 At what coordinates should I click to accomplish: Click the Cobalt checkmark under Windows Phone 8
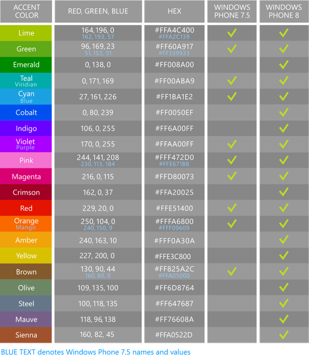coord(283,113)
